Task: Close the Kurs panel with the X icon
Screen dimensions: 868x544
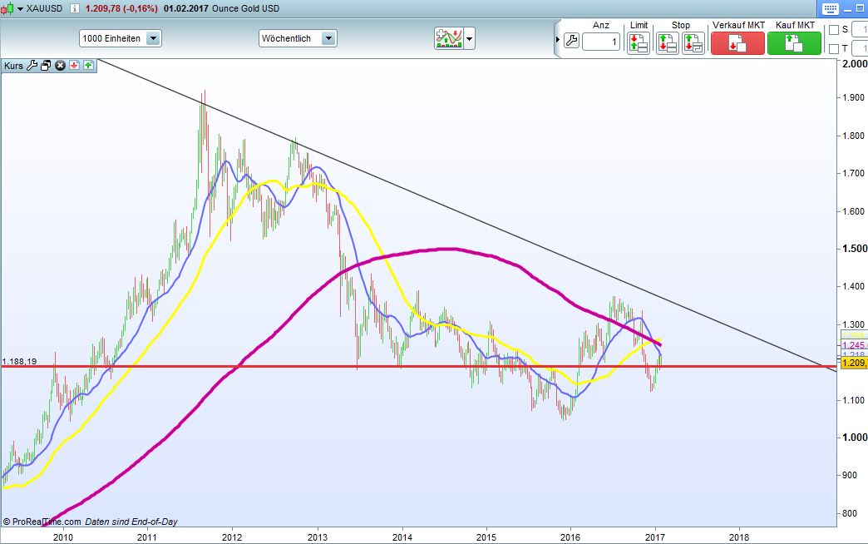Action: pos(60,65)
